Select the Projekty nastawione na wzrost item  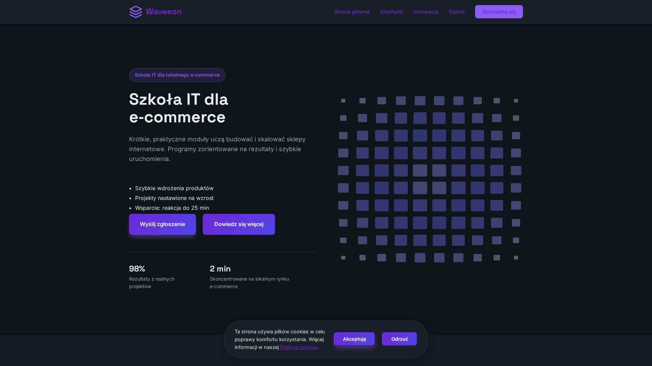coord(174,198)
